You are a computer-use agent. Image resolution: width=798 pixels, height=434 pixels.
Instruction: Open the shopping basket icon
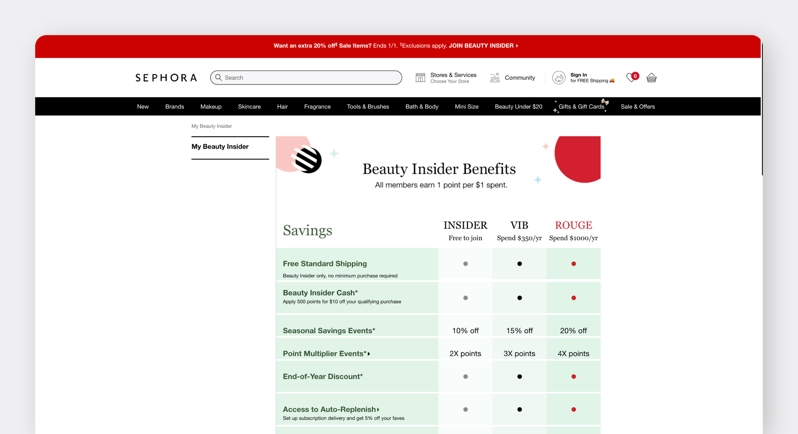[651, 78]
